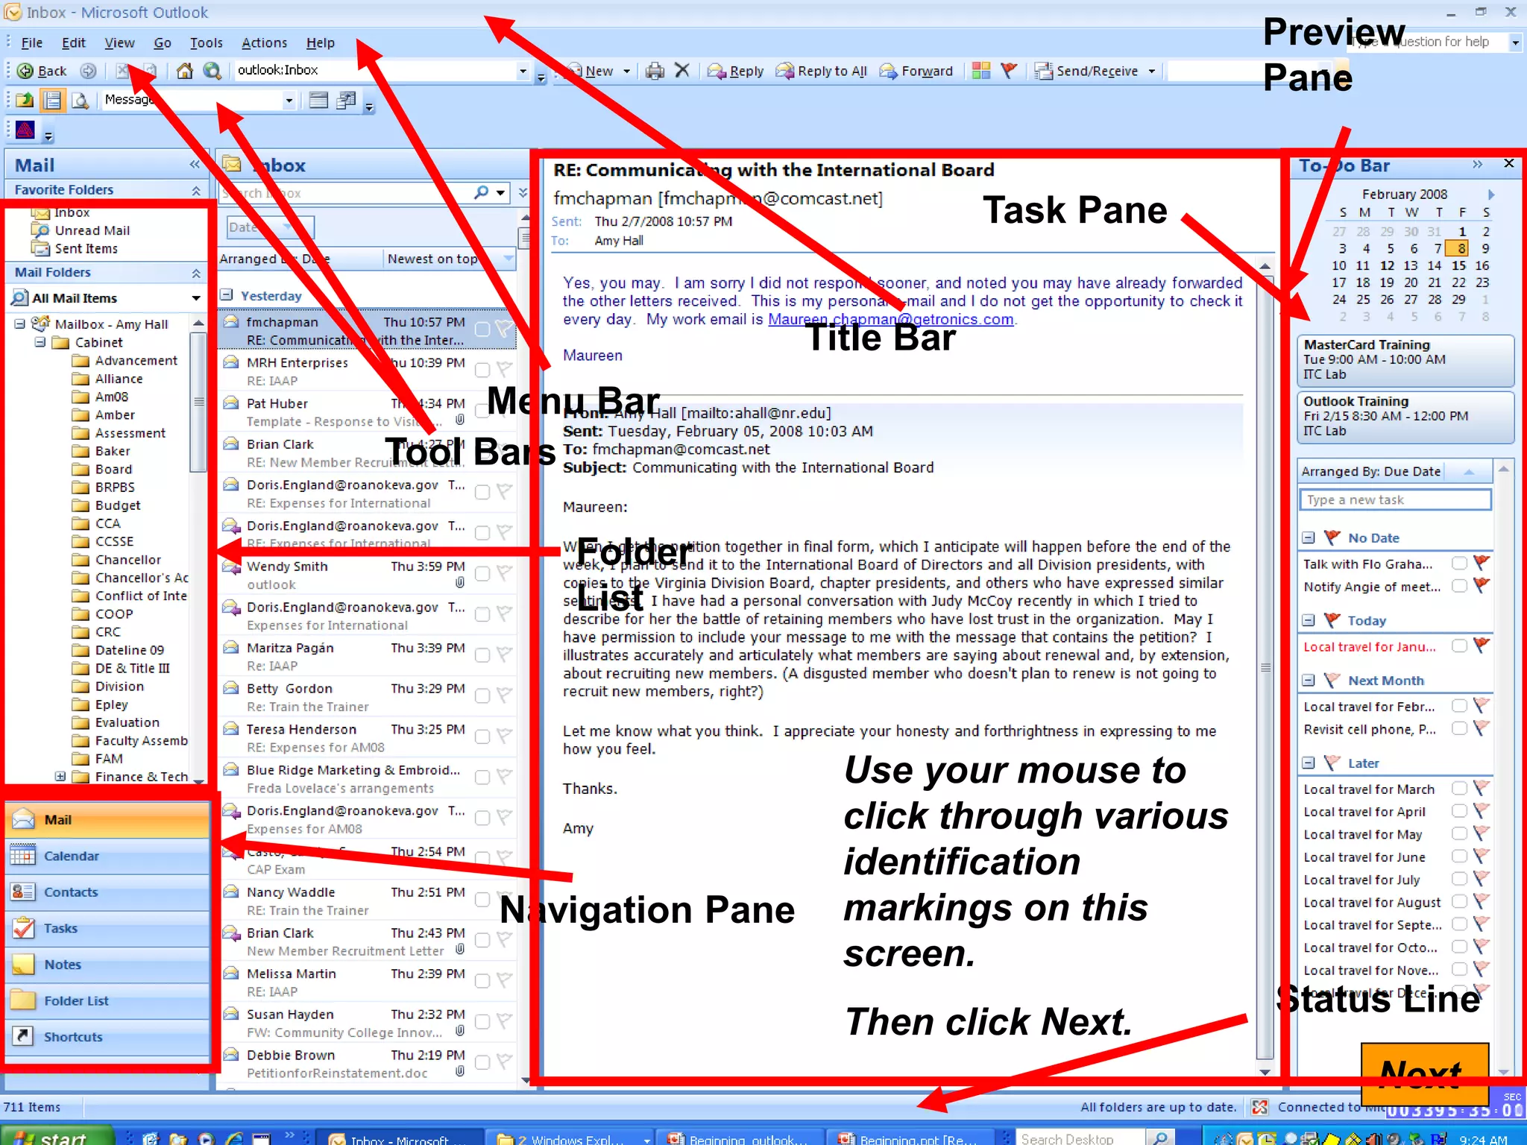Open Shortcuts in the Navigation Pane
The width and height of the screenshot is (1527, 1145).
click(107, 1037)
